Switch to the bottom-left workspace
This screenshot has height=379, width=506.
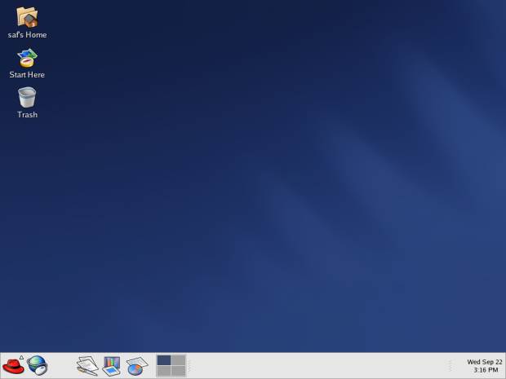164,371
